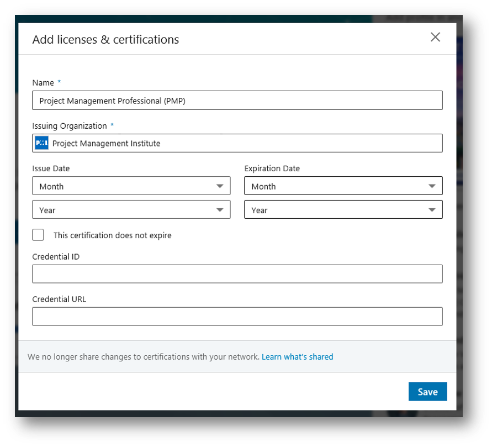Screen dimensions: 492x447
Task: Click the Credential ID input field
Action: click(237, 274)
